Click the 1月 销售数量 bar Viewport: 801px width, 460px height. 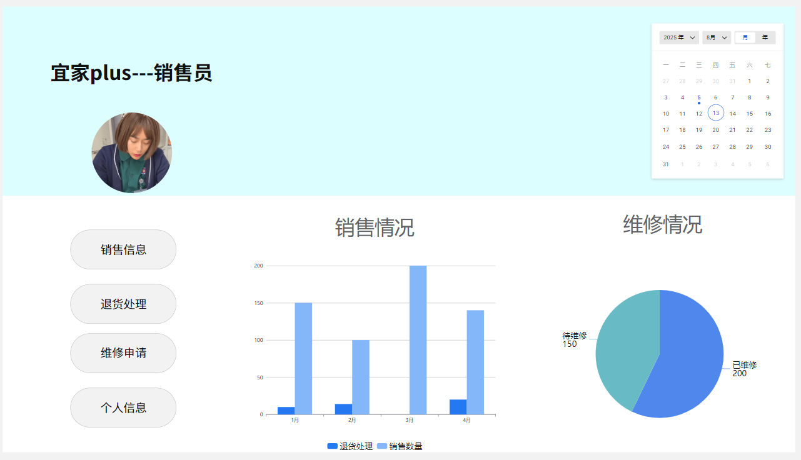303,359
